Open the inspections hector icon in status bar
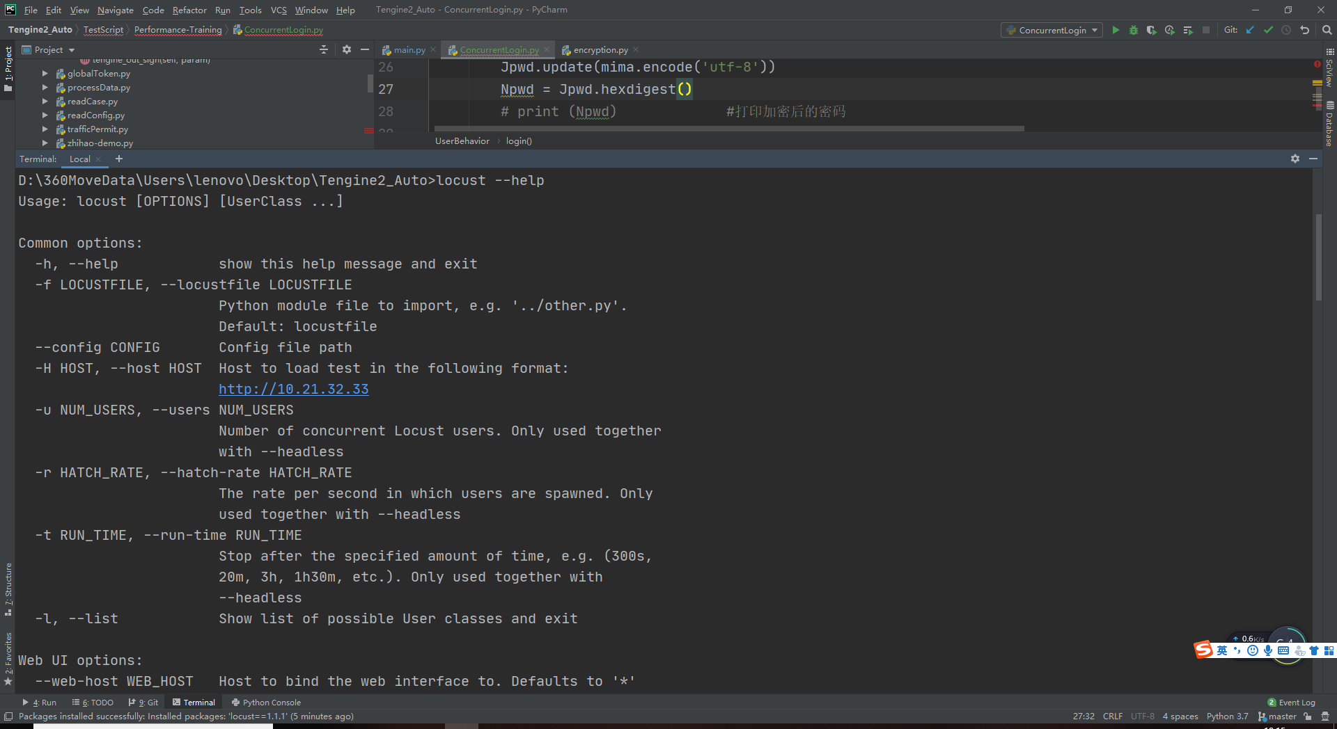Viewport: 1337px width, 729px height. (x=1325, y=716)
